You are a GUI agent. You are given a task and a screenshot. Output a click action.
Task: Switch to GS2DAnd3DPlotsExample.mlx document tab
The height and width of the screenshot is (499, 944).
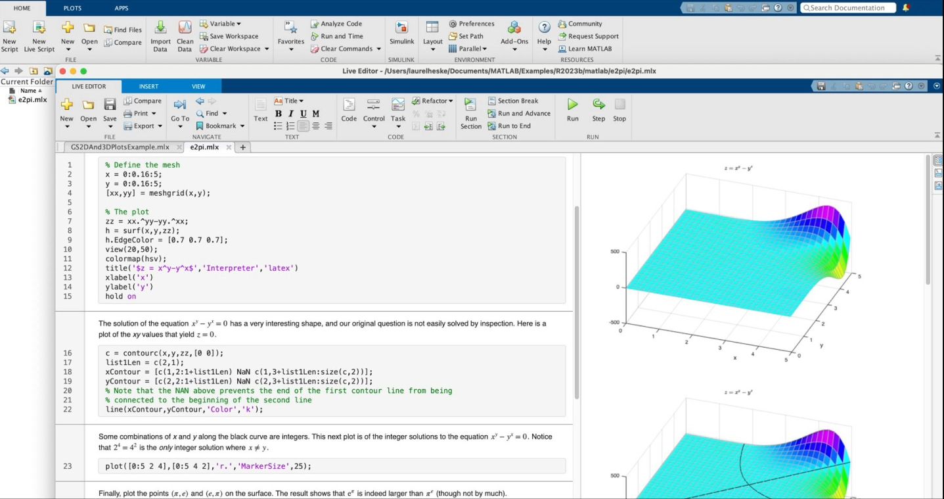pos(120,147)
